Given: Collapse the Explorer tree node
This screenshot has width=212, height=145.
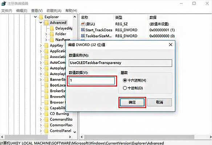Looking at the screenshot, I should click(36, 17).
